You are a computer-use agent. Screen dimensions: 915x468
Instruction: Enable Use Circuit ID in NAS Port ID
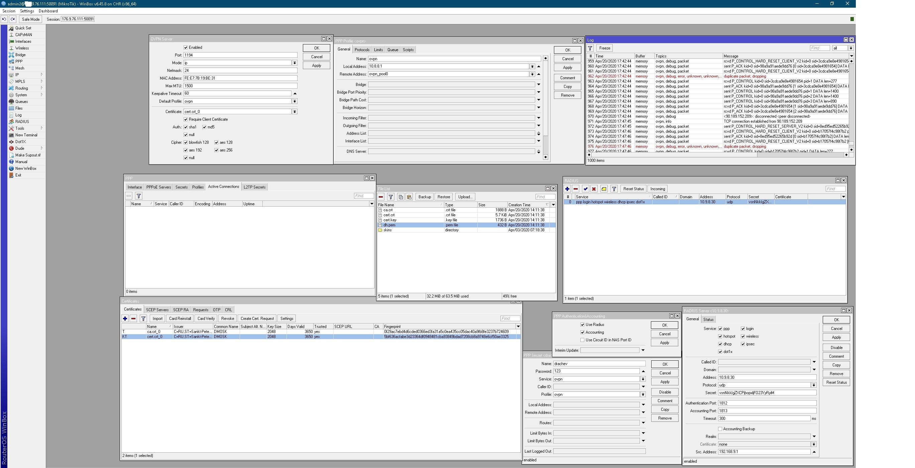[x=582, y=340]
